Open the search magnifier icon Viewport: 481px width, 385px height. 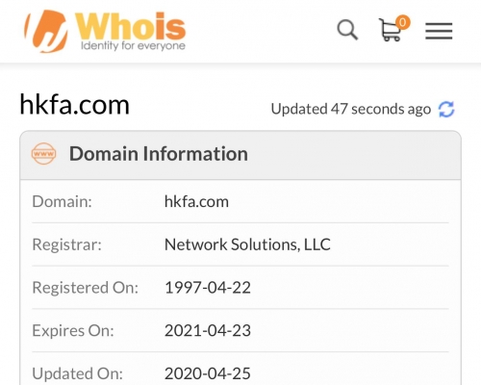tap(347, 30)
